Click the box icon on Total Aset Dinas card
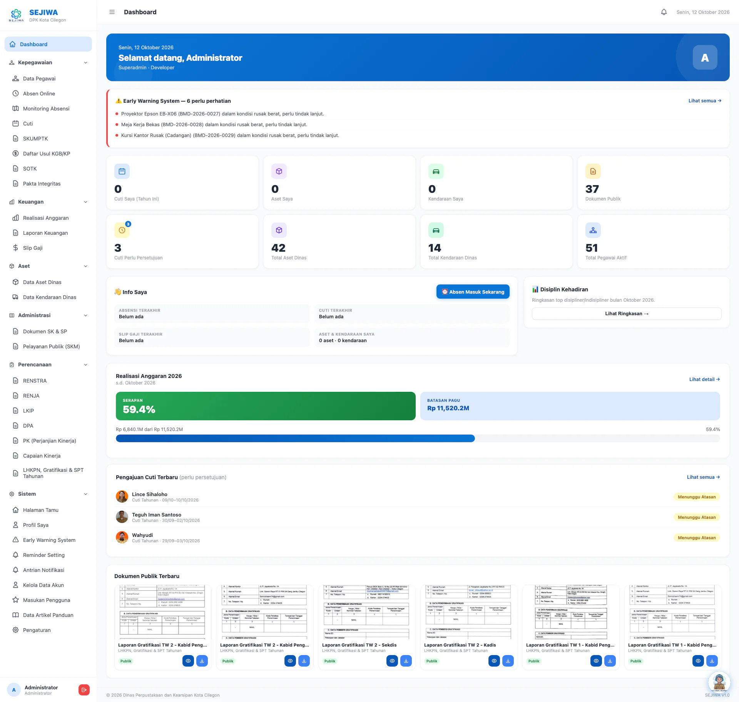 279,230
